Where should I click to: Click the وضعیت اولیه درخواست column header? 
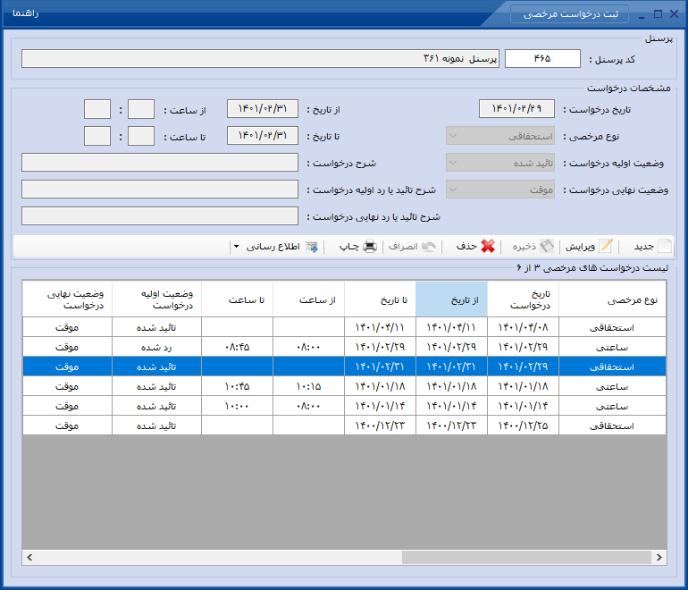click(x=156, y=299)
